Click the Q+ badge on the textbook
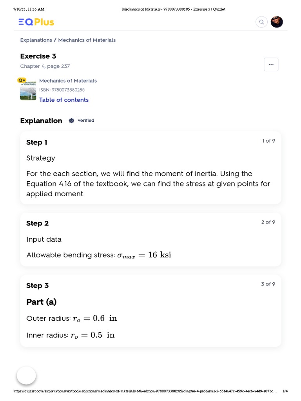This screenshot has height=401, width=301. click(22, 80)
